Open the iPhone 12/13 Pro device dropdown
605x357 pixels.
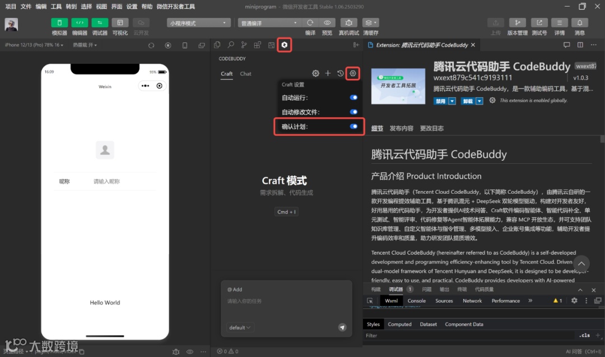34,45
